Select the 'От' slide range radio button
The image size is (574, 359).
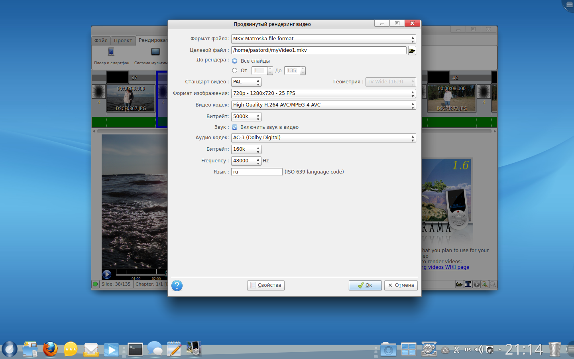(235, 71)
